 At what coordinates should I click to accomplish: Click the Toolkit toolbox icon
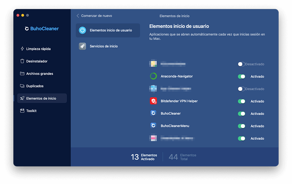click(22, 111)
